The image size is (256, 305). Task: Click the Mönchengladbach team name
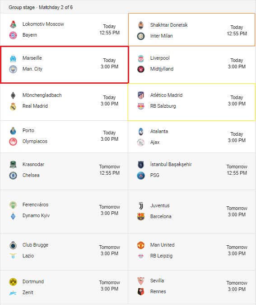tap(42, 95)
